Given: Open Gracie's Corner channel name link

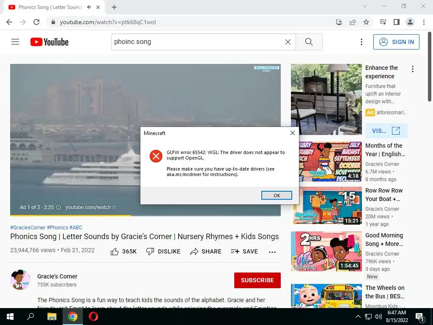Looking at the screenshot, I should (57, 276).
